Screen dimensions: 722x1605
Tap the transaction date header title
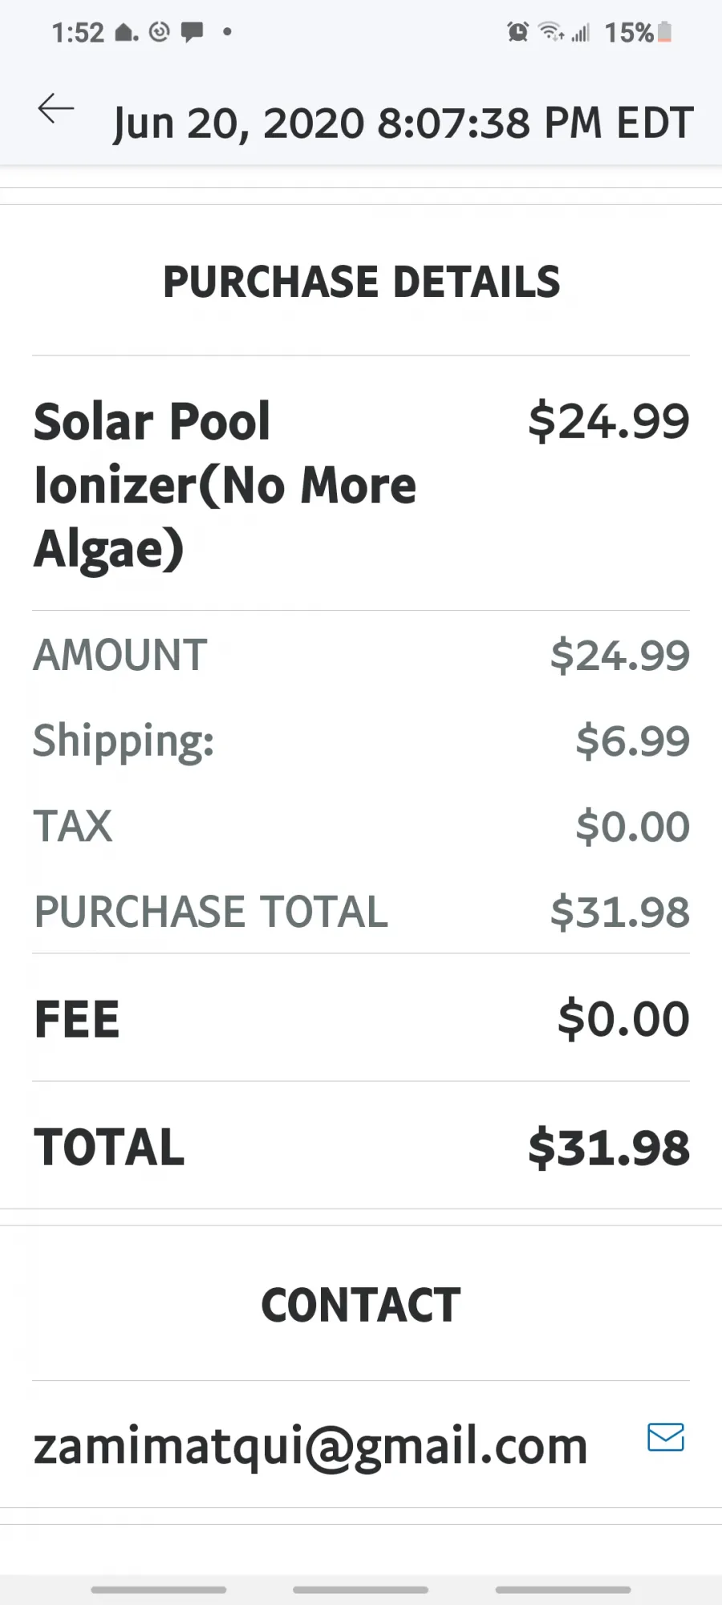coord(404,124)
